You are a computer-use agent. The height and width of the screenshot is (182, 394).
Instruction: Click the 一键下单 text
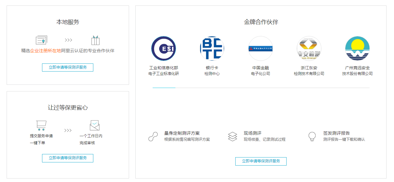[37, 143]
